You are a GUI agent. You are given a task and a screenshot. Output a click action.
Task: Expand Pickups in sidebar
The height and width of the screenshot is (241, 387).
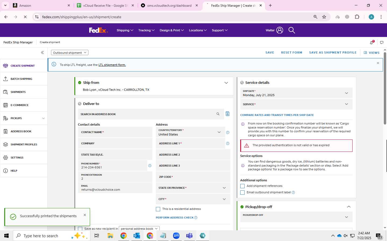(x=43, y=118)
